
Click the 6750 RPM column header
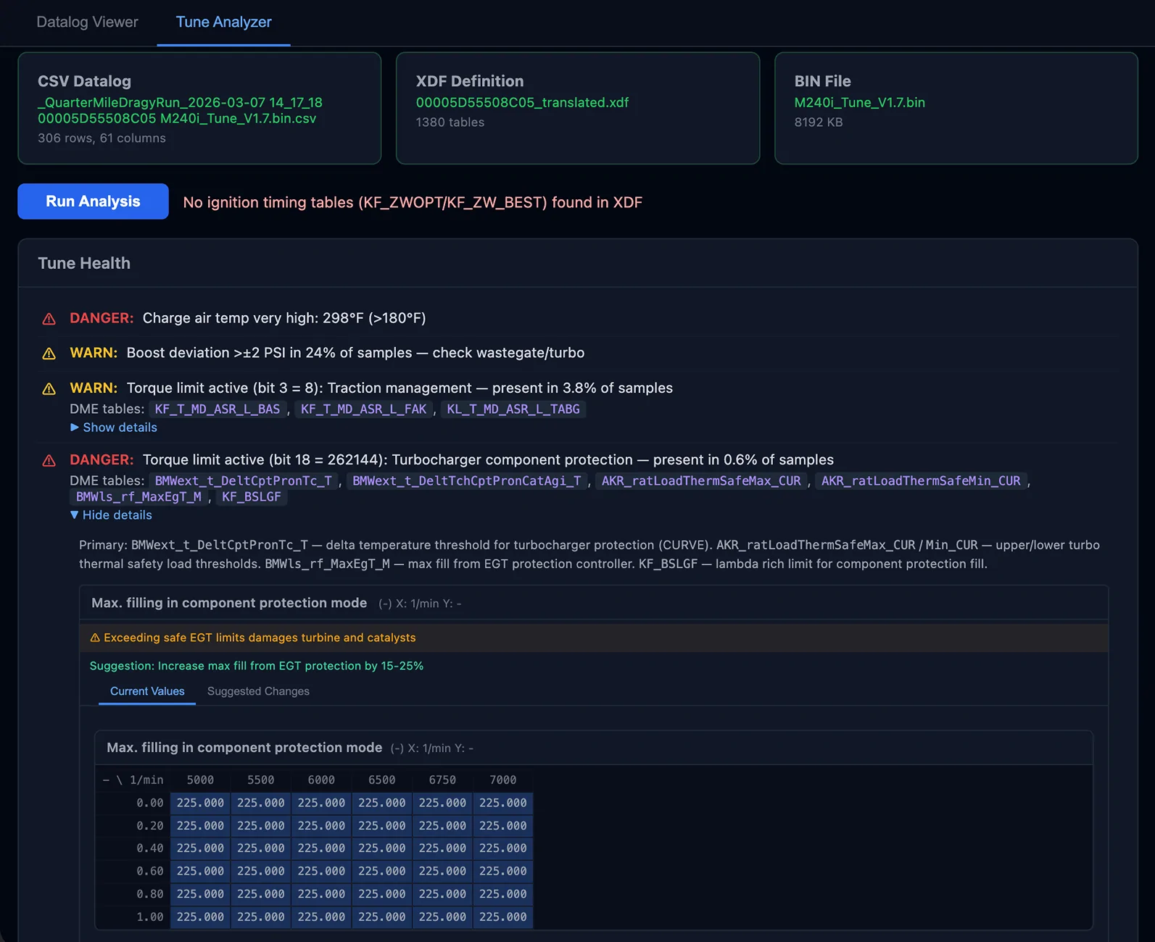point(442,780)
